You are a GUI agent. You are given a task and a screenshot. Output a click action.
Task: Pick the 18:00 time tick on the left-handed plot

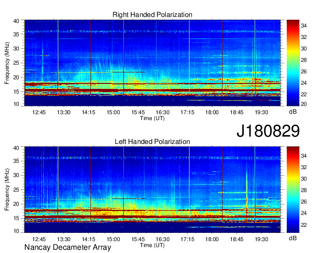212,239
